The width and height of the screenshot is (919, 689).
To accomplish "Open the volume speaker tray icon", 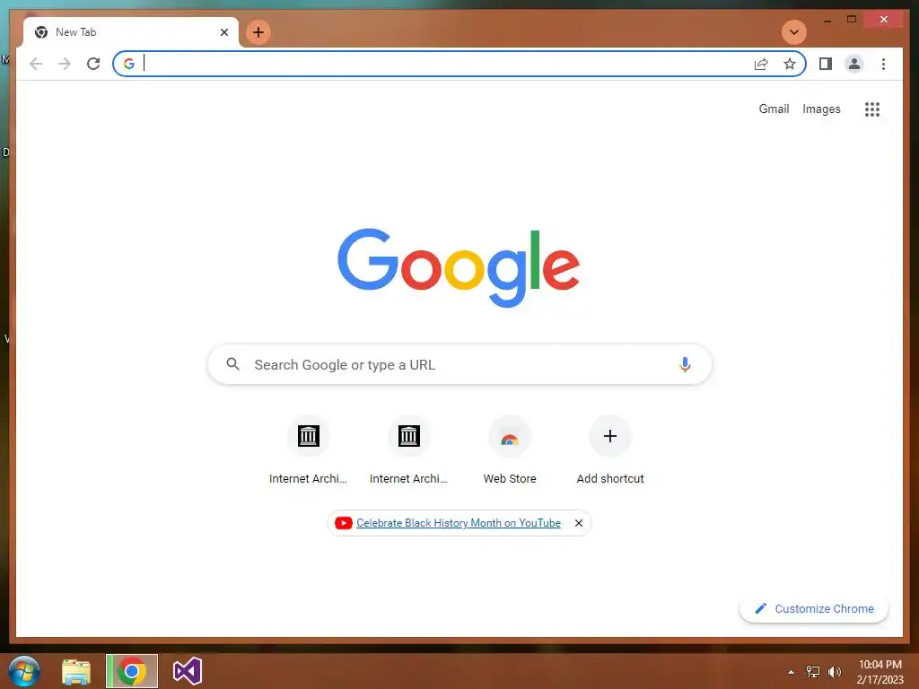I will (834, 672).
